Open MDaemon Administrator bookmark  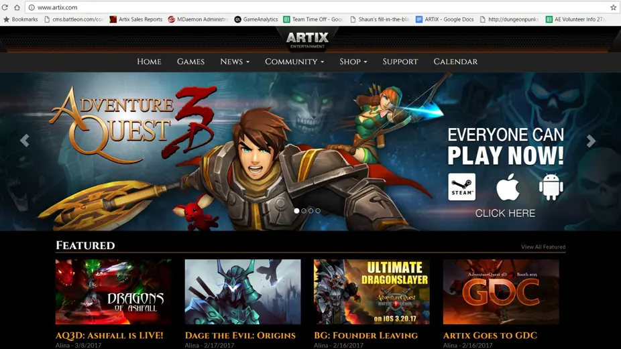click(199, 19)
